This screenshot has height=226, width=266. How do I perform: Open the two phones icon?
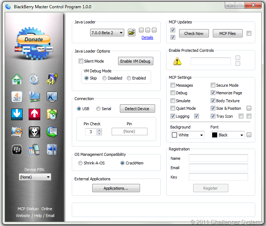[x=52, y=150]
